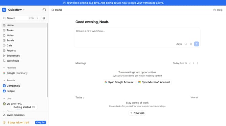Open the inbox icon beside Search
This screenshot has width=226, height=126.
[x=44, y=18]
